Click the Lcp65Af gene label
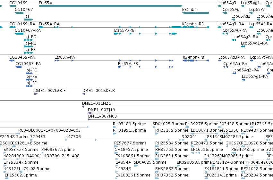 pos(257,10)
